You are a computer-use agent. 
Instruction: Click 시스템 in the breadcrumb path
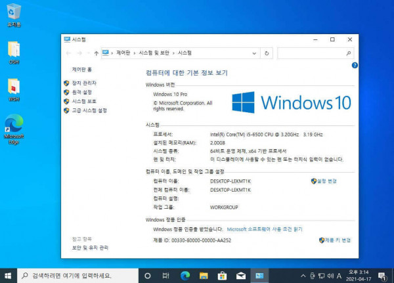185,53
